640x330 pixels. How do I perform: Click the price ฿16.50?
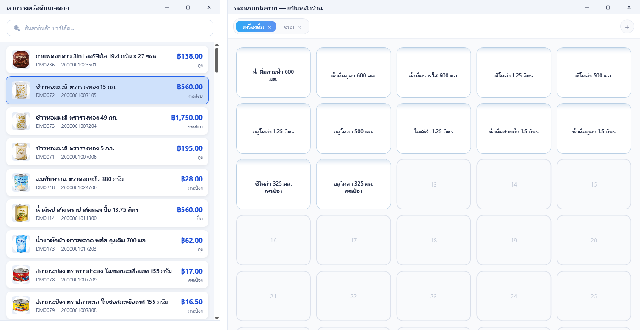(x=192, y=302)
